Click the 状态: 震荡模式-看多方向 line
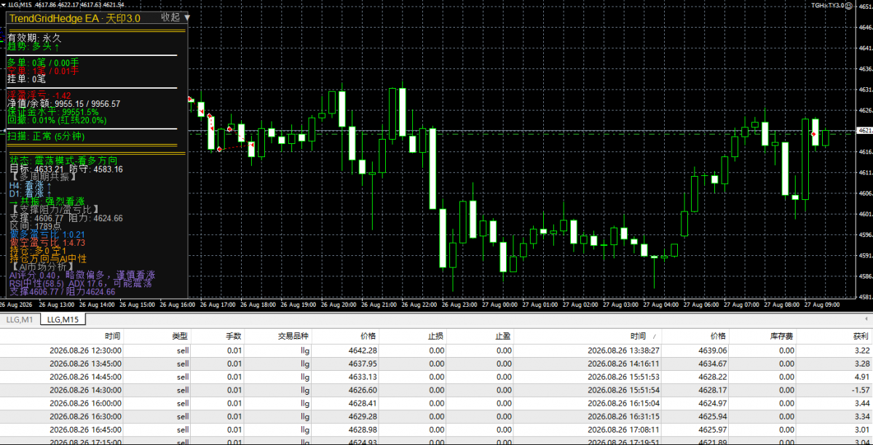The width and height of the screenshot is (873, 445). click(63, 160)
